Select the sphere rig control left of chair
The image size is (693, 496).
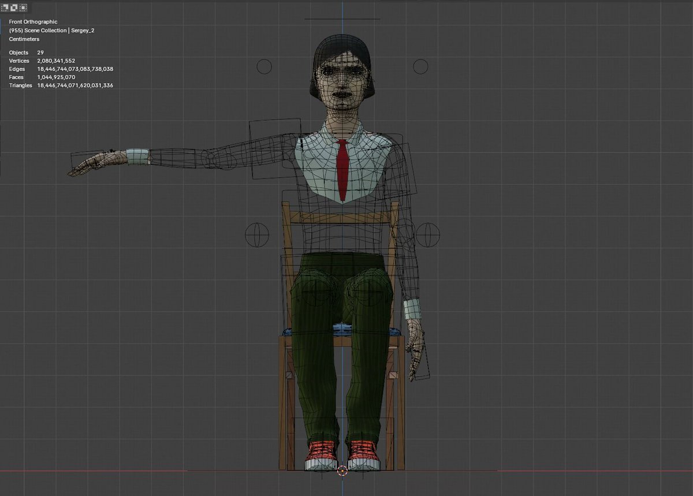point(257,234)
